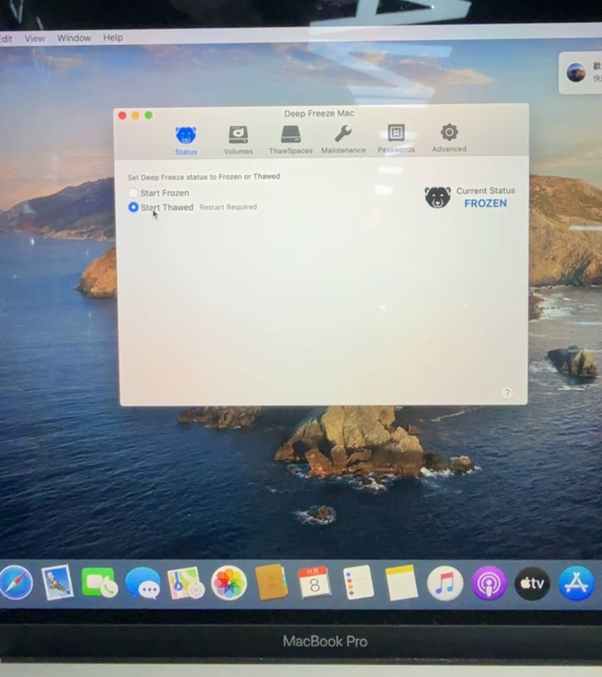Open the Window menu
The height and width of the screenshot is (677, 602).
(x=74, y=38)
